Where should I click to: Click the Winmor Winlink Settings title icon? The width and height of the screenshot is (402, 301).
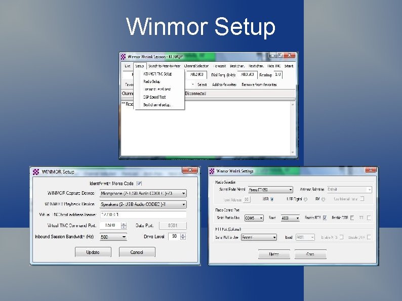coord(212,171)
